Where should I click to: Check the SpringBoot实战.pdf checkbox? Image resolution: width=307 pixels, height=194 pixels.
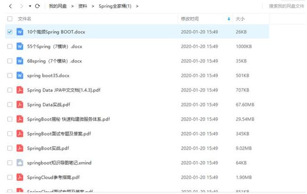click(10, 148)
